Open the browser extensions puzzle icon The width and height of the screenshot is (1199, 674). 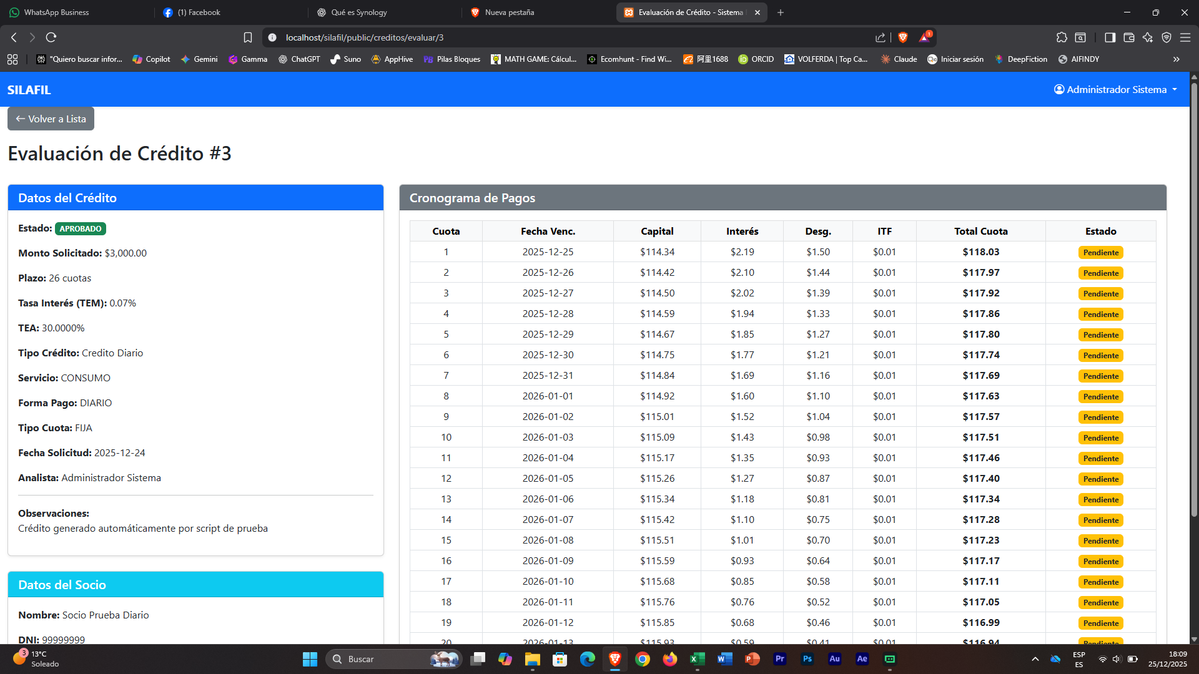click(1062, 37)
